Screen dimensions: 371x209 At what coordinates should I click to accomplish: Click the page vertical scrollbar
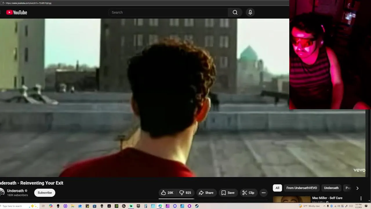369,154
